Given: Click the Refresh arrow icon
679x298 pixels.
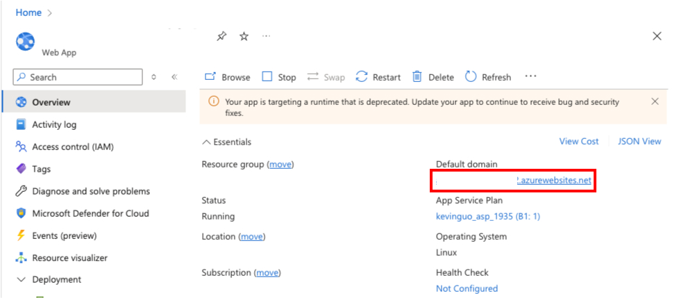Looking at the screenshot, I should (x=471, y=76).
